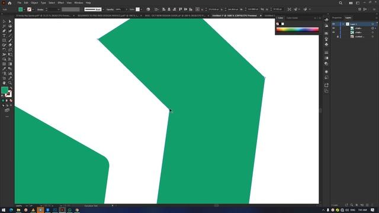Select the Gradient tool
This screenshot has width=379, height=213.
pyautogui.click(x=10, y=64)
